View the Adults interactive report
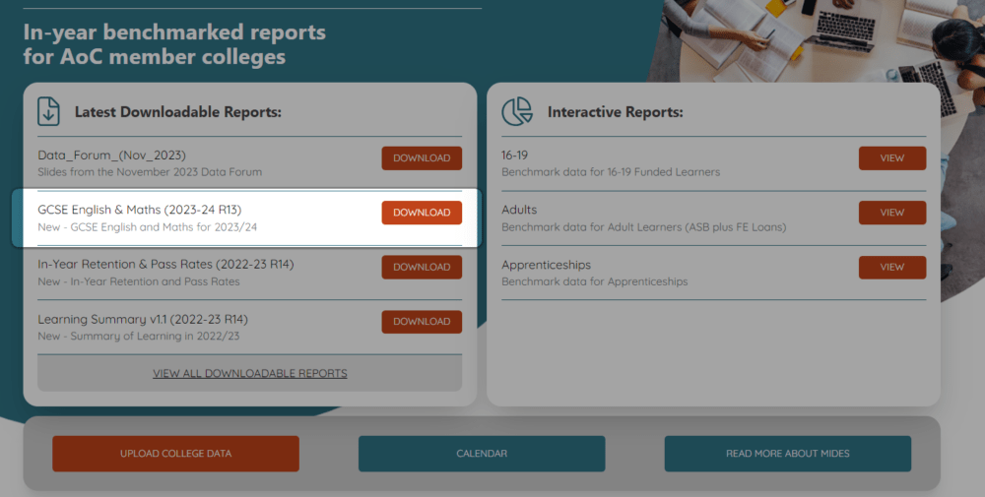This screenshot has width=985, height=497. click(x=891, y=213)
